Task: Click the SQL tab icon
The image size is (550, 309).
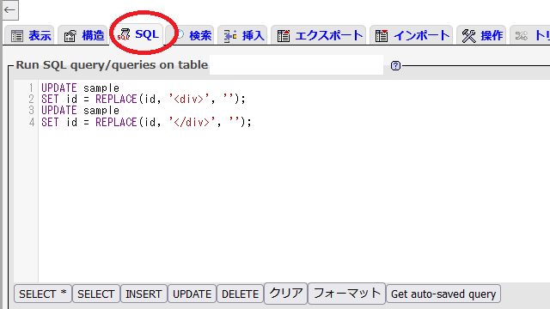Action: pos(124,34)
